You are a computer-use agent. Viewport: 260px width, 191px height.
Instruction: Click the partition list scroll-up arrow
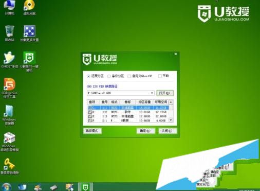click(x=171, y=102)
